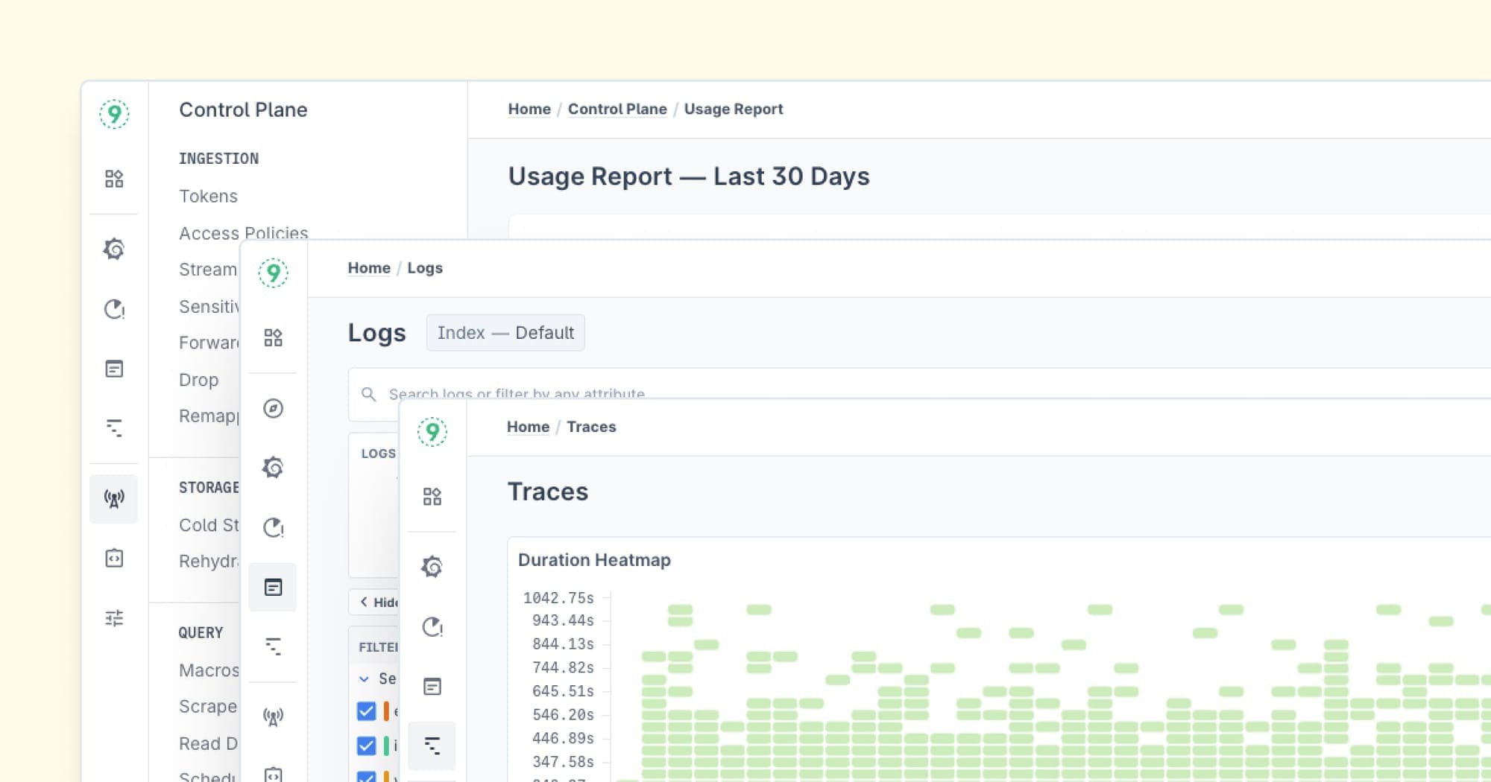Click the sliders preferences icon at sidebar bottom
Viewport: 1491px width, 782px height.
114,618
